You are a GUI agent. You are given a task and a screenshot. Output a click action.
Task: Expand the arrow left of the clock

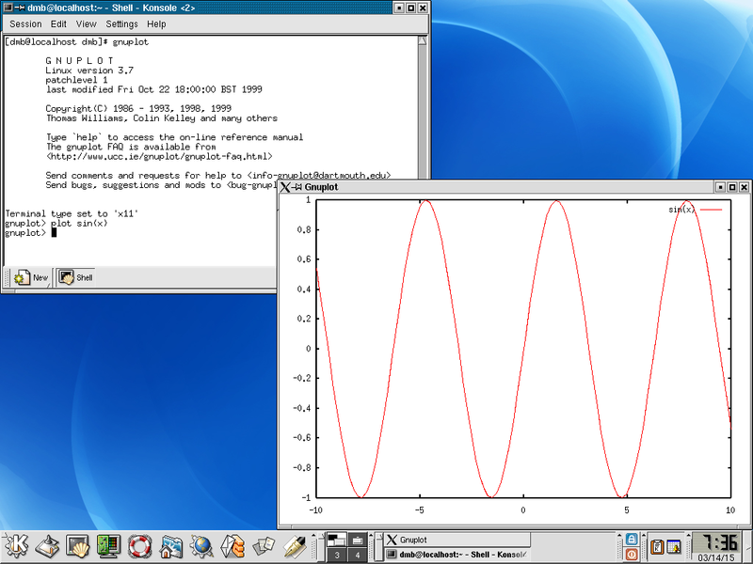coord(688,536)
